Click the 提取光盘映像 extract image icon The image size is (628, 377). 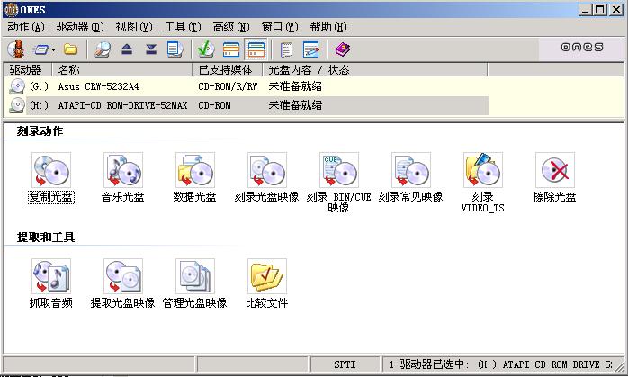coord(122,277)
